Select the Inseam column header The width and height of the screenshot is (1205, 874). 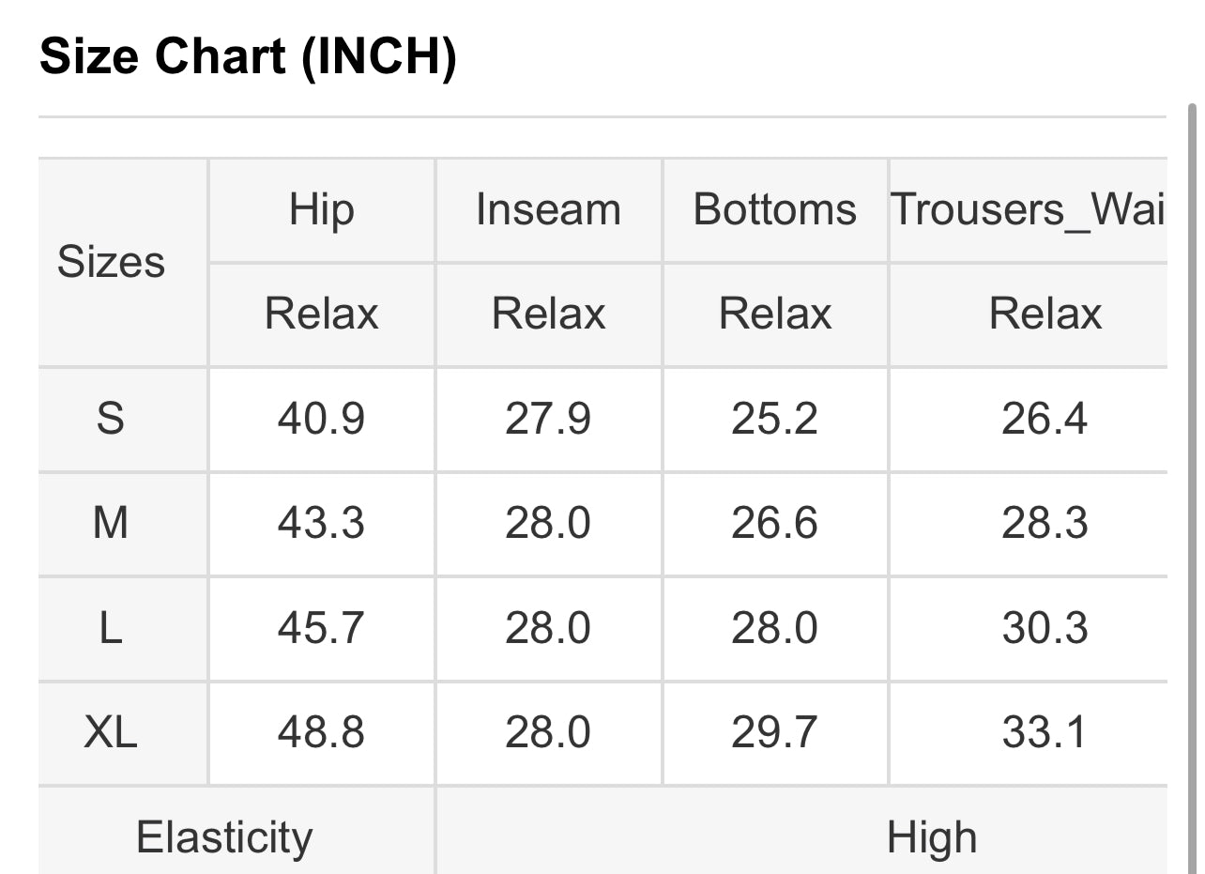click(x=548, y=209)
